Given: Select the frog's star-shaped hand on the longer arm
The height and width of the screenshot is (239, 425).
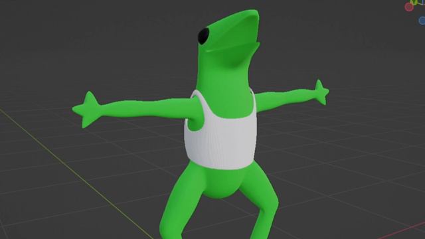Looking at the screenshot, I should point(87,110).
